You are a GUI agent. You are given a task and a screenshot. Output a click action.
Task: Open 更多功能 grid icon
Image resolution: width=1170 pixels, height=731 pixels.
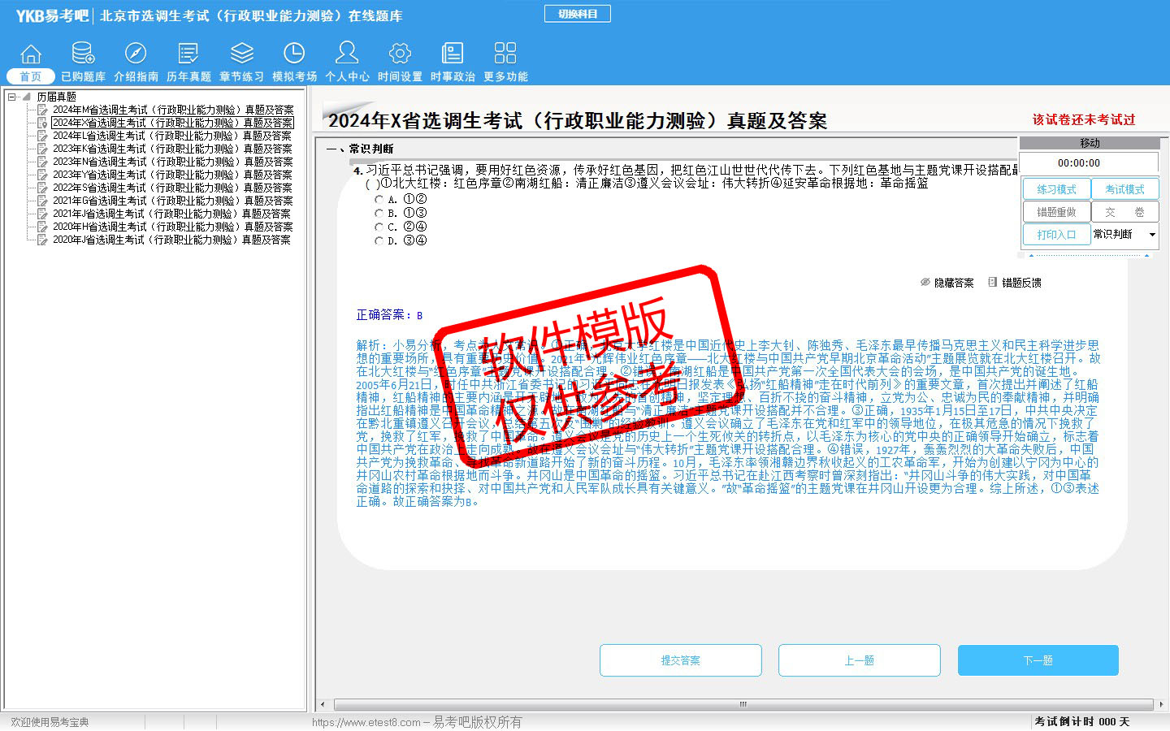coord(505,54)
